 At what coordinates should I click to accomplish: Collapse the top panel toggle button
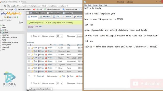click(28, 13)
